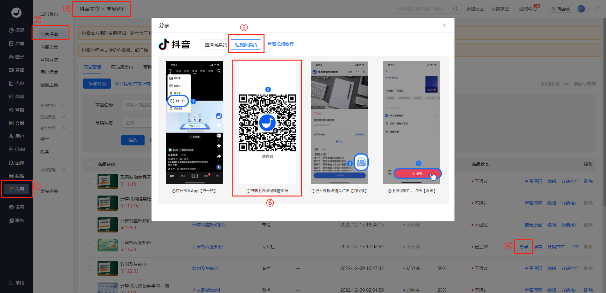606x293 pixels.
Task: Open the 圈子 community sidebar item
Action: click(16, 57)
